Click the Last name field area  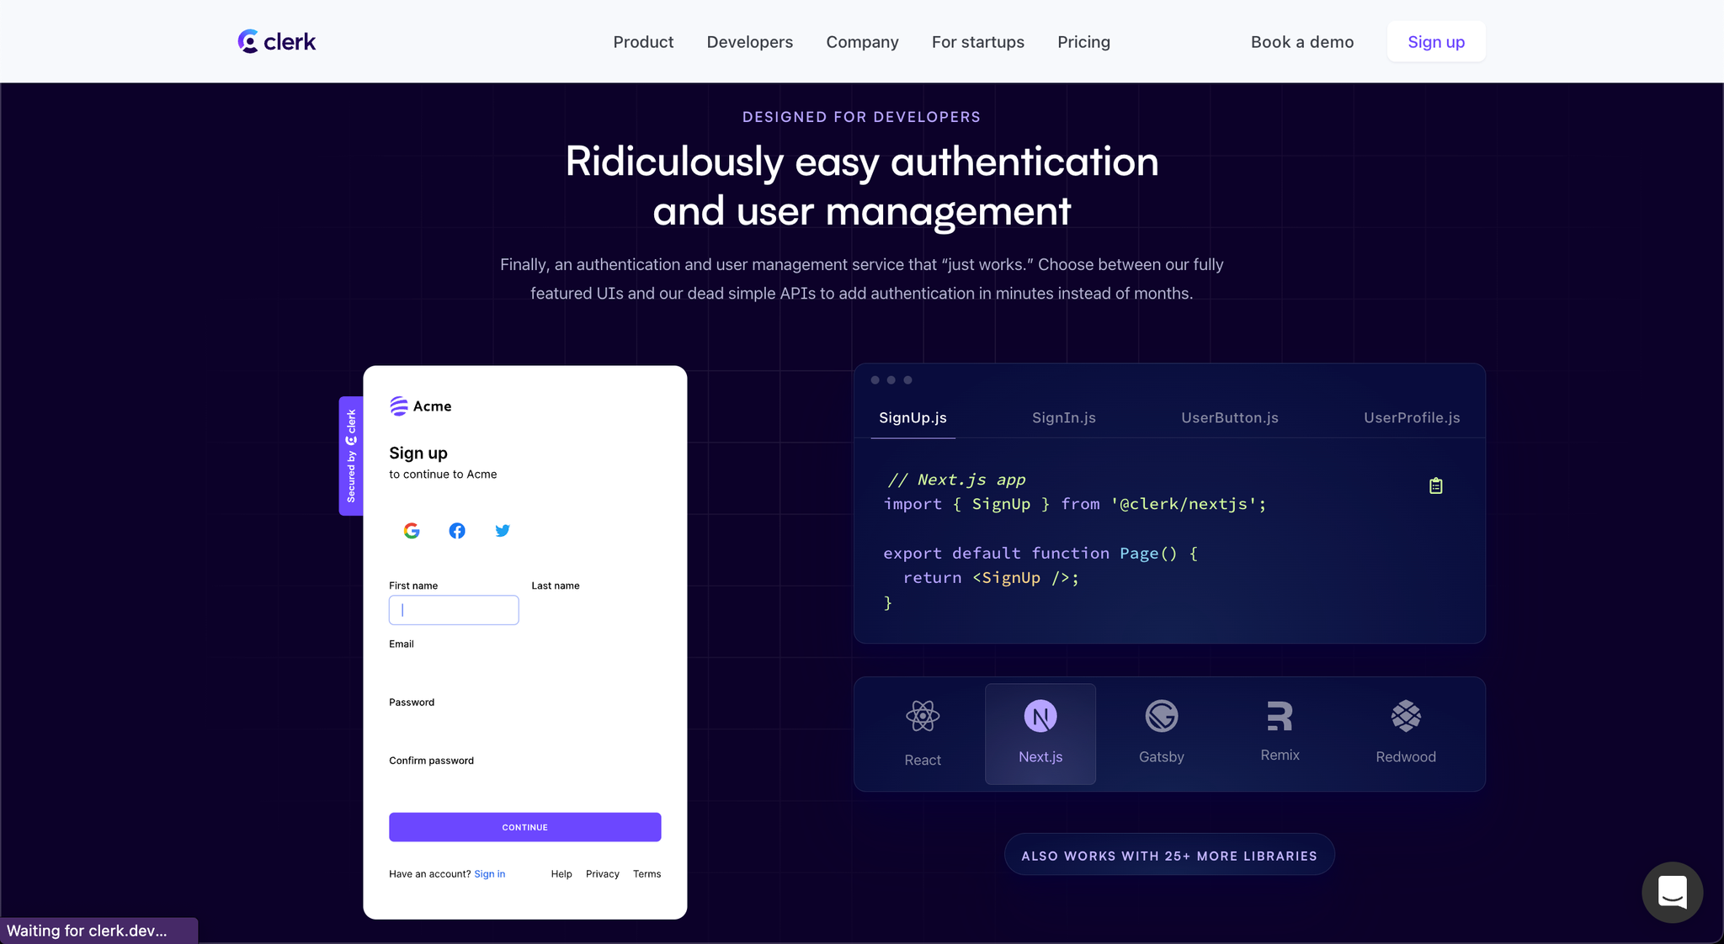coord(596,610)
